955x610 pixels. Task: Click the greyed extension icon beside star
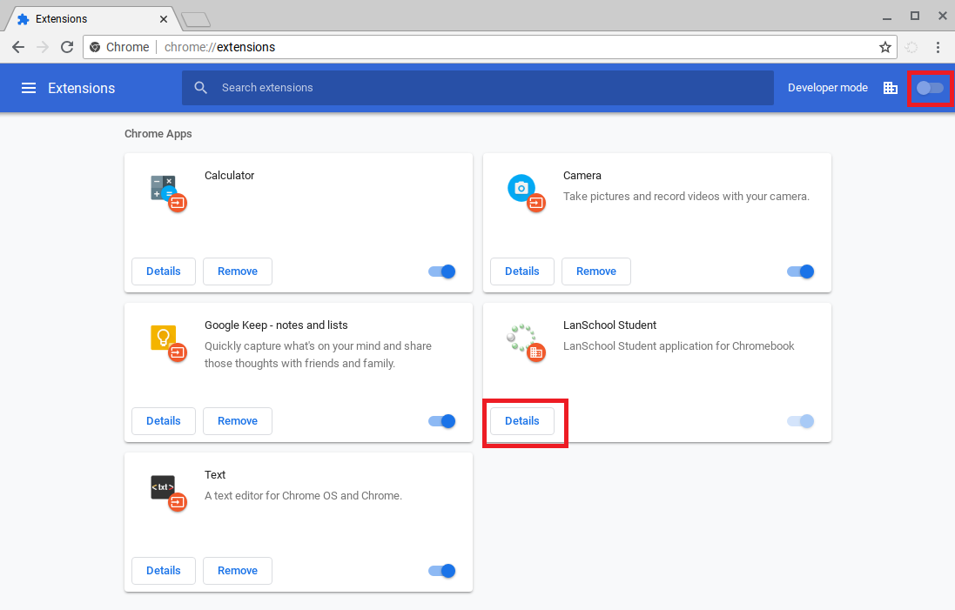click(x=911, y=47)
